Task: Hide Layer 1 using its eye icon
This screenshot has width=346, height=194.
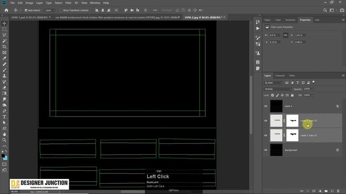Action: point(265,106)
